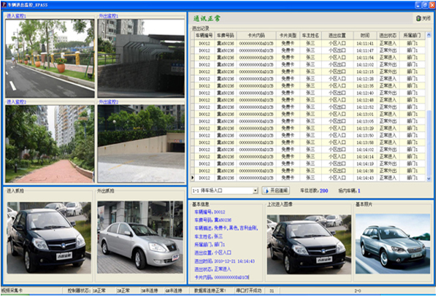438x297 pixels.
Task: Select the record row at 14:12:02
Action: [310, 65]
